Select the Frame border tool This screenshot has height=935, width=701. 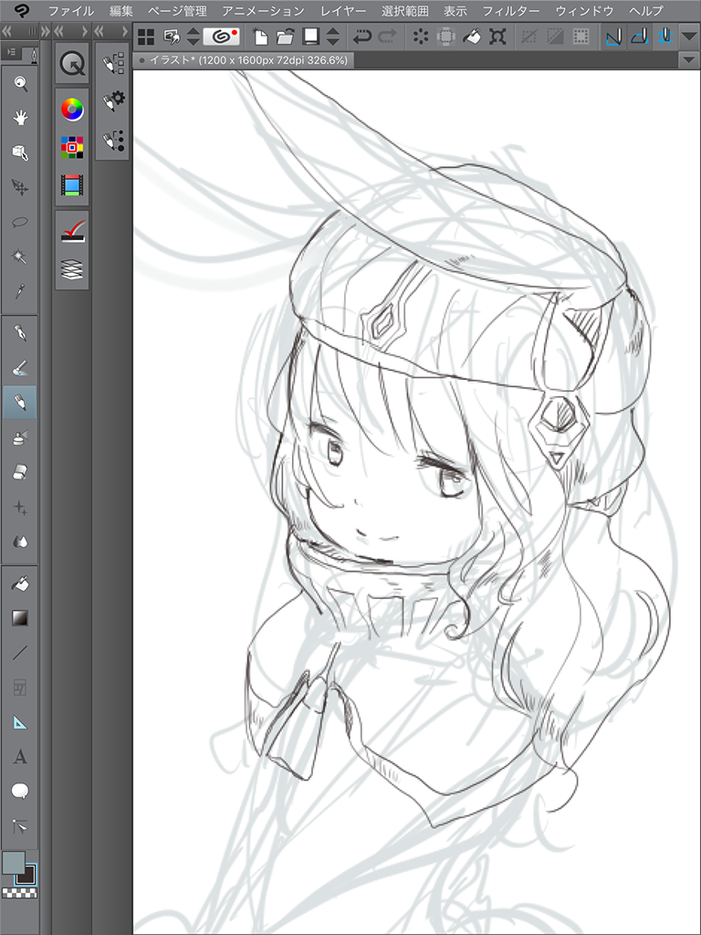(x=20, y=688)
